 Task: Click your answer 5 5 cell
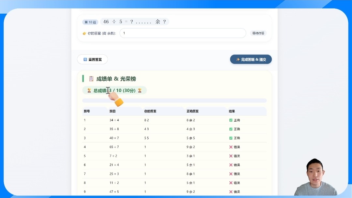147,138
